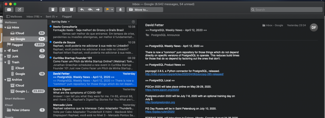The image size is (325, 118).
Task: Open Inbox (118) favorites dropdown
Action: pos(34,17)
